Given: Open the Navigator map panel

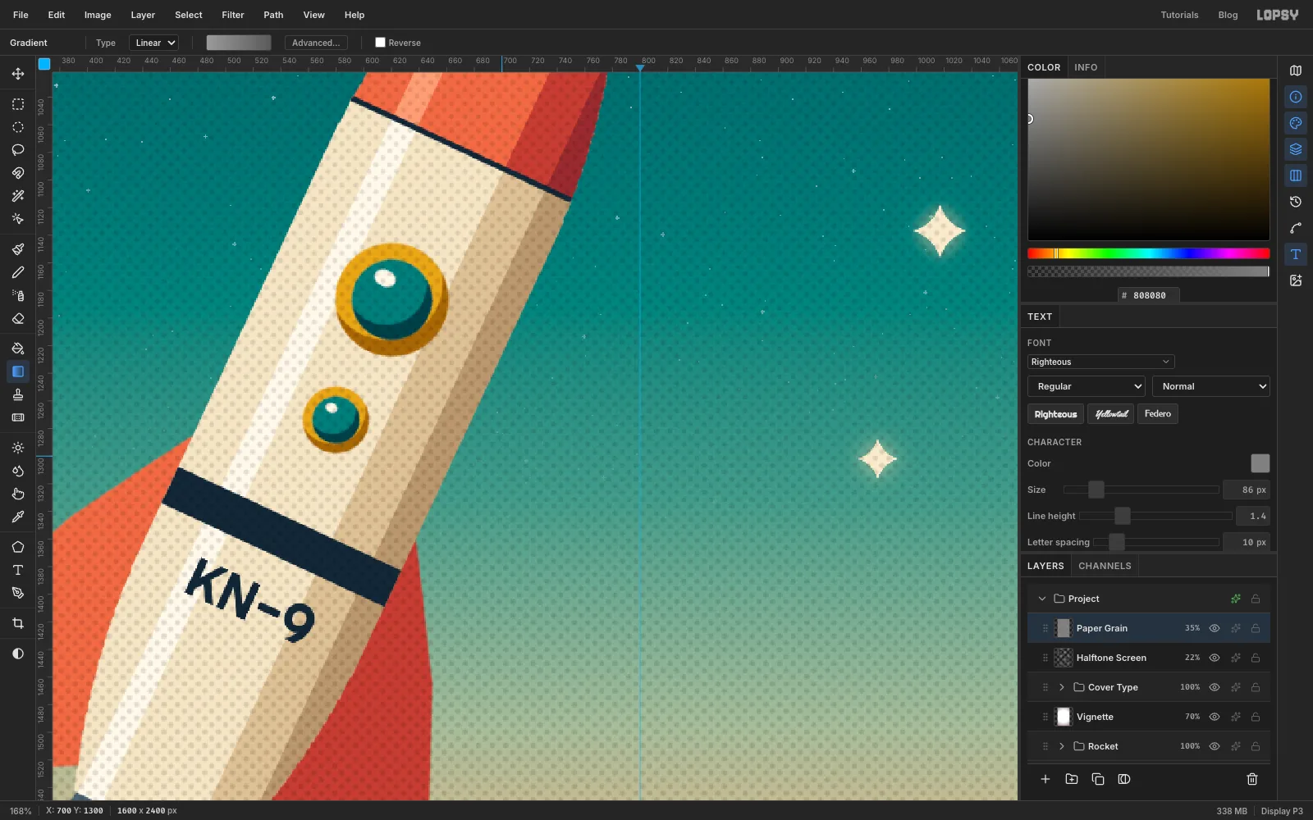Looking at the screenshot, I should 1296,71.
